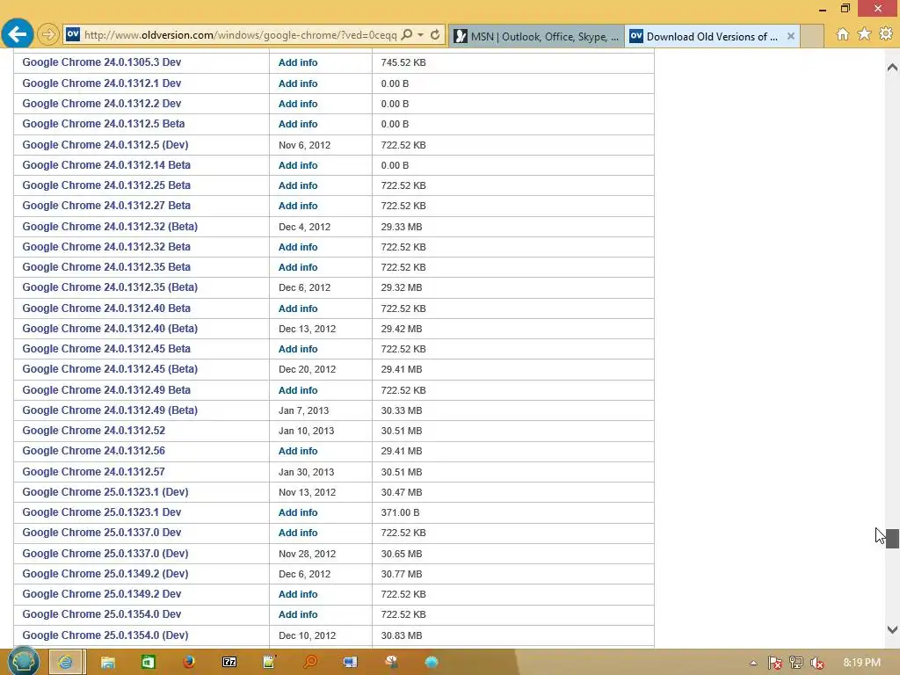This screenshot has width=900, height=675.
Task: Open Google Chrome 25.0.1337.0 Dev link
Action: point(102,533)
